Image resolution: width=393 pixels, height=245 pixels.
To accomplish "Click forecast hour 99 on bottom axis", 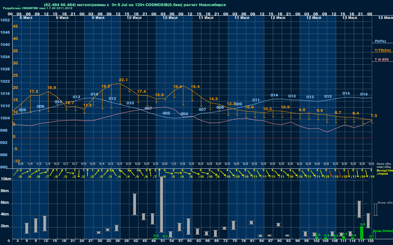I will 306,241.
